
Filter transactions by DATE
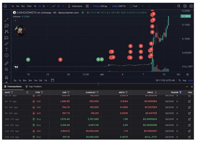point(12,92)
